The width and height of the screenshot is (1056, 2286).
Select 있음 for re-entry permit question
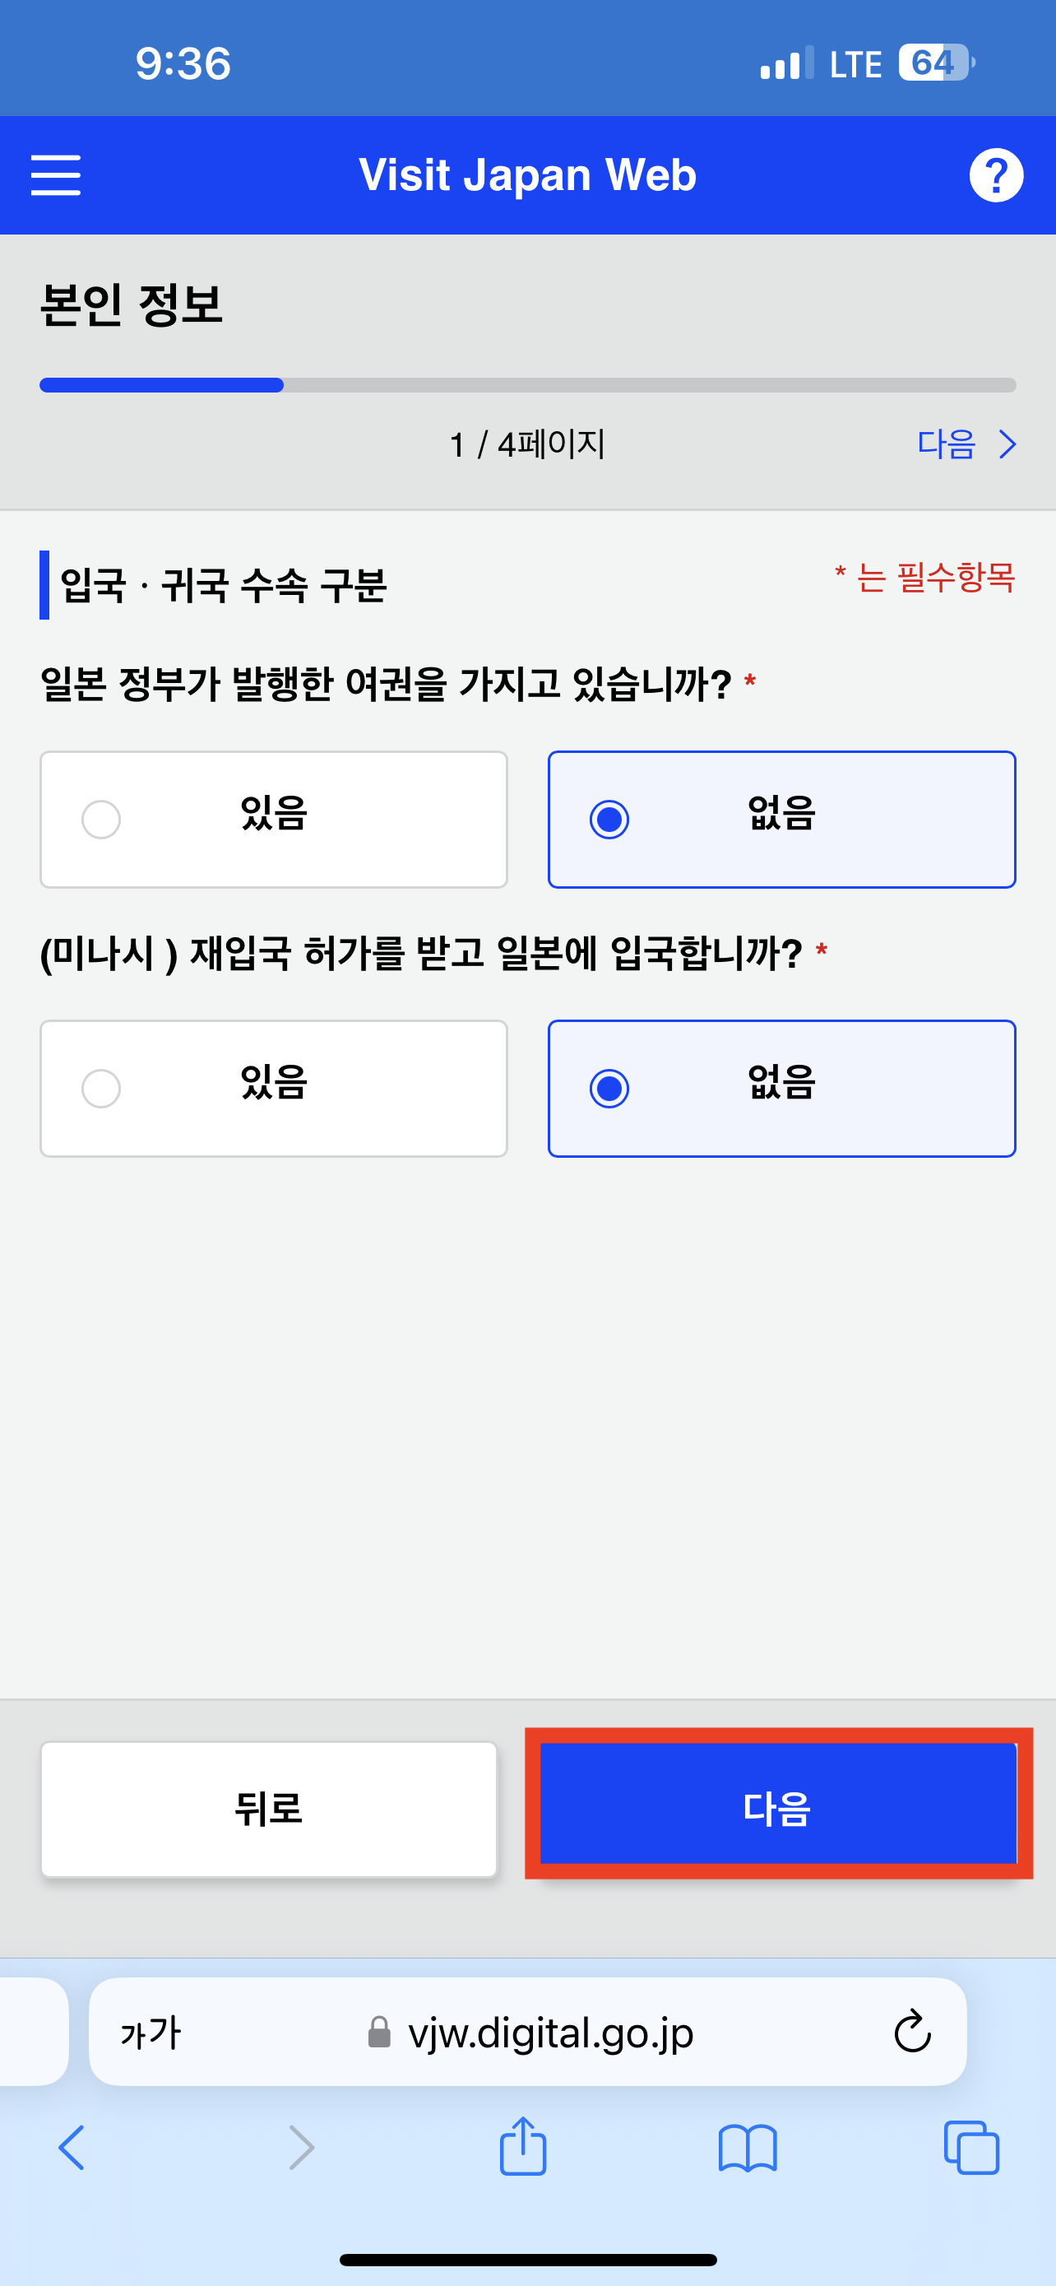(274, 1088)
